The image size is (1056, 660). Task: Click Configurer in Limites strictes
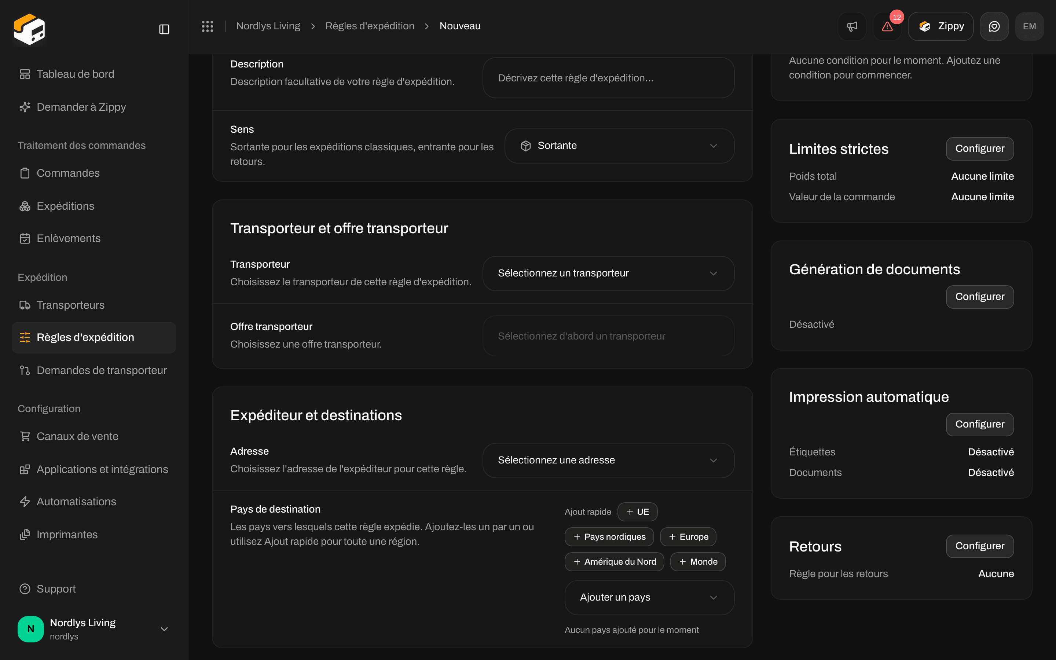coord(980,149)
